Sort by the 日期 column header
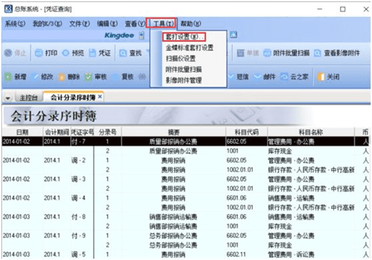 coord(23,132)
